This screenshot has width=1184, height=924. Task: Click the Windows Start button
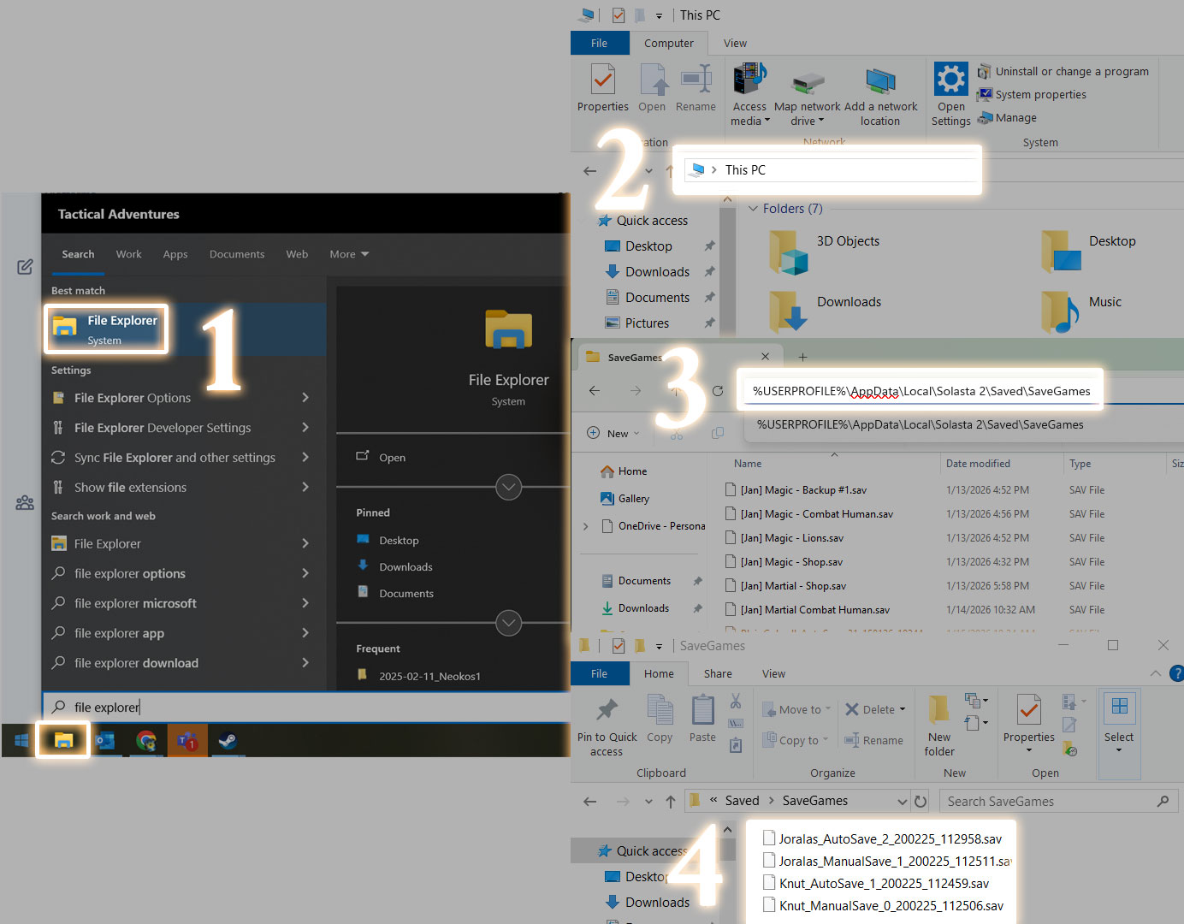coord(21,741)
